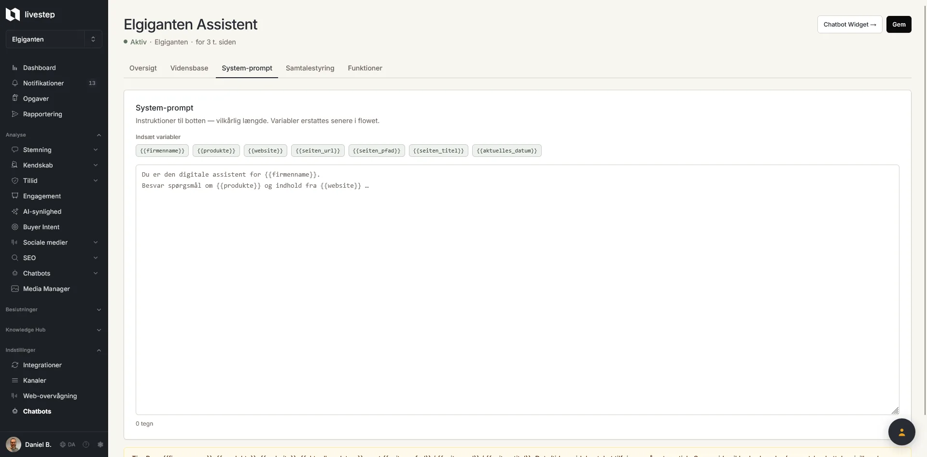The image size is (927, 457).
Task: Collapse the Indstillinger section
Action: pyautogui.click(x=54, y=350)
